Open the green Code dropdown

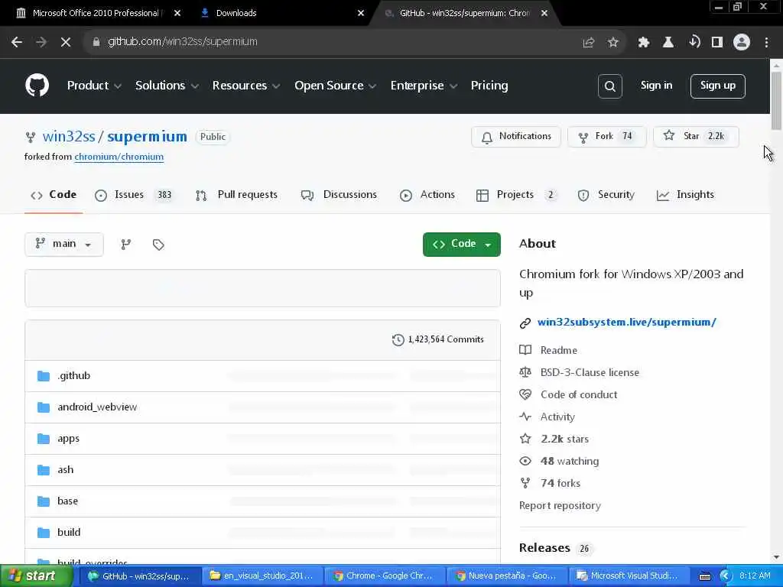point(461,244)
